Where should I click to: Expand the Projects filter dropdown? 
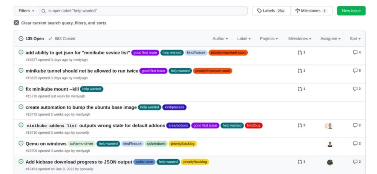pos(269,38)
